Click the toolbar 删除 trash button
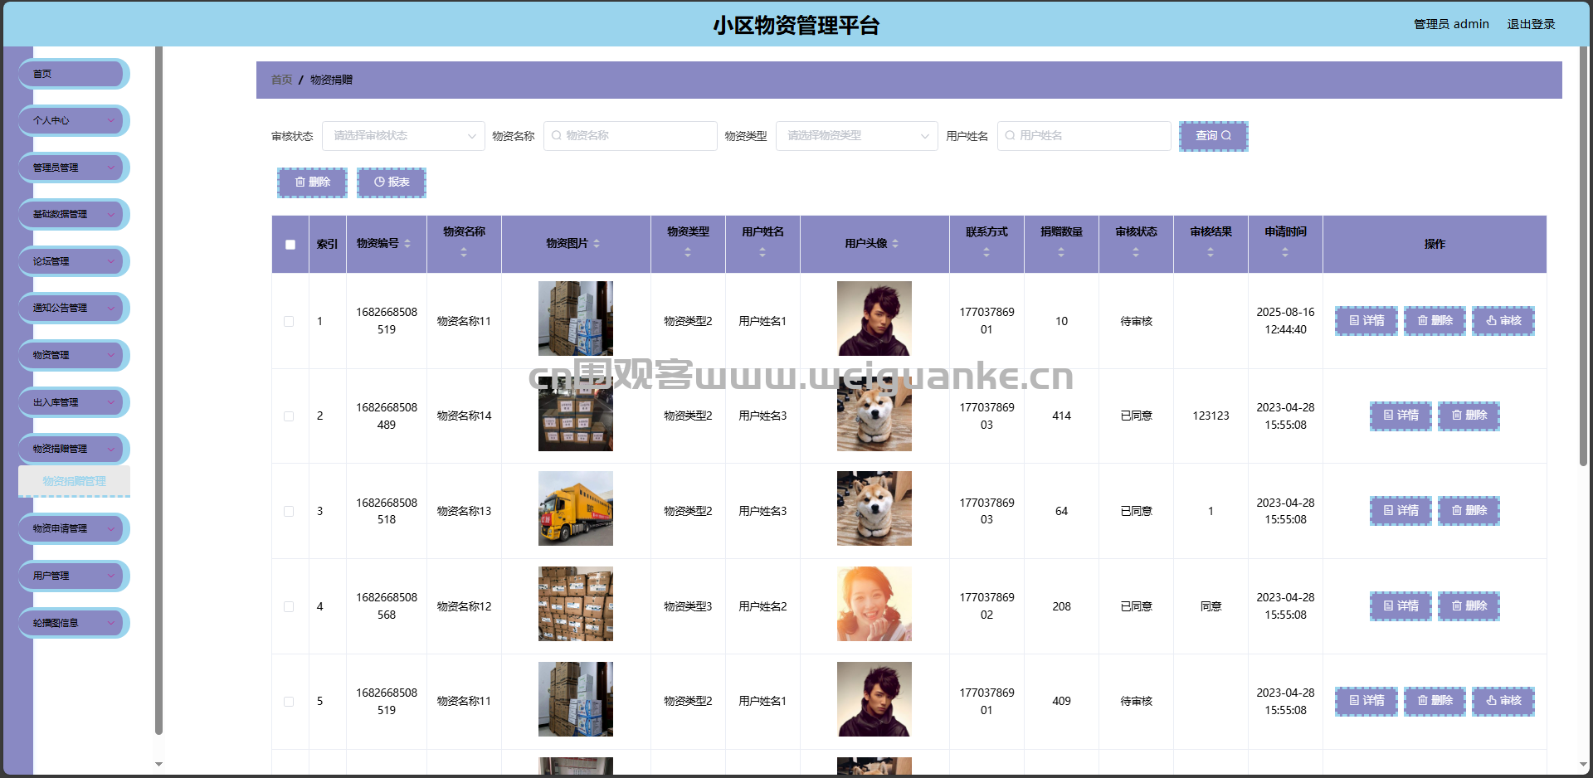Viewport: 1593px width, 778px height. [x=312, y=182]
